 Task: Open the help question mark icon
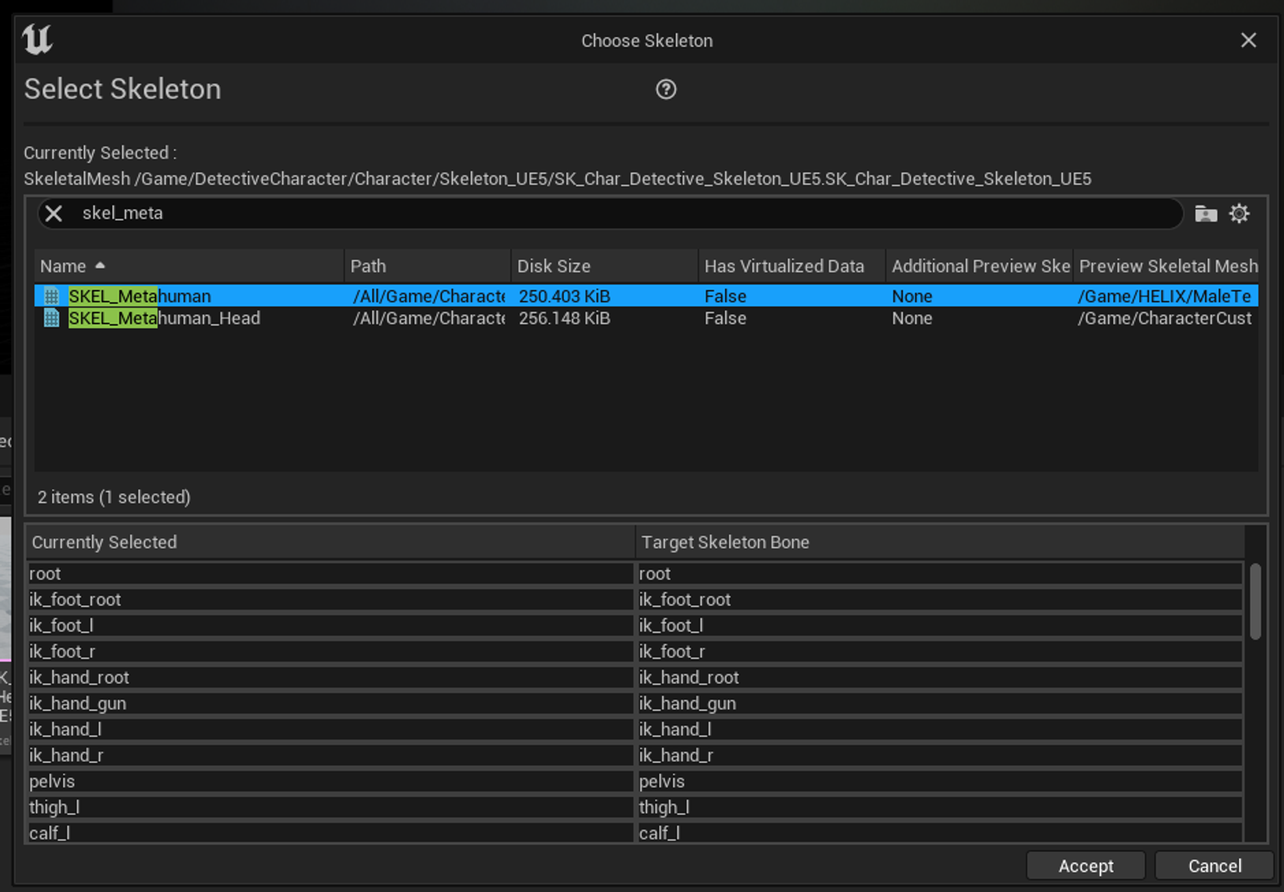click(x=665, y=89)
